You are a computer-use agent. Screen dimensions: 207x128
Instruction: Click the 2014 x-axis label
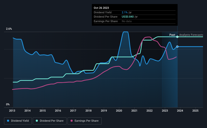[x=27, y=111]
